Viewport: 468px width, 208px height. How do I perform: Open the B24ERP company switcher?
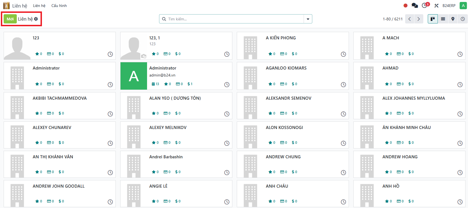(x=449, y=6)
